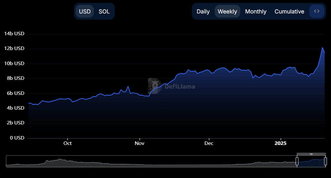The height and width of the screenshot is (178, 331).
Task: Click the left range slider handle
Action: 297,161
